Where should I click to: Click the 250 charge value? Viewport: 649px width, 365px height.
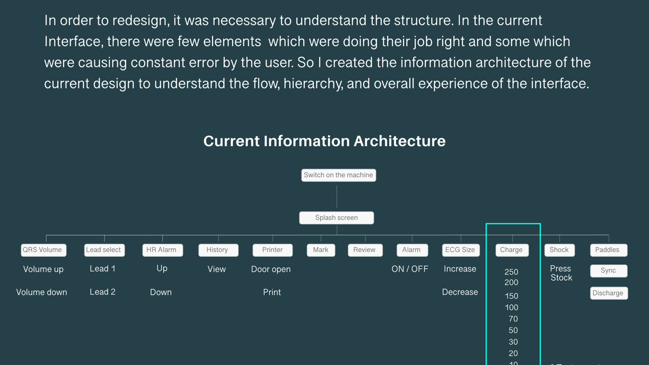point(511,272)
